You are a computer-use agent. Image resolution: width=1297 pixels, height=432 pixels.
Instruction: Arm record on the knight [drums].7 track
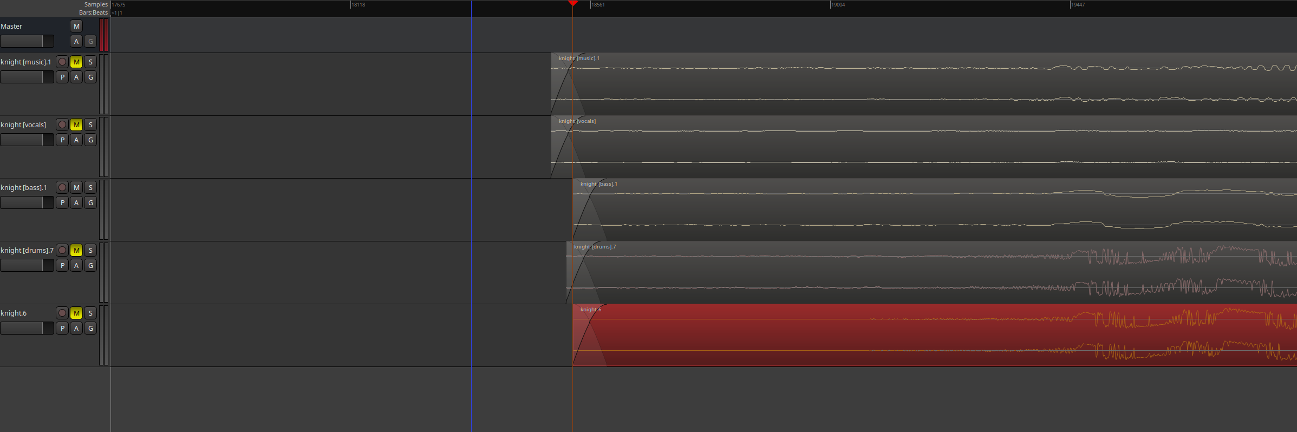[x=62, y=250]
